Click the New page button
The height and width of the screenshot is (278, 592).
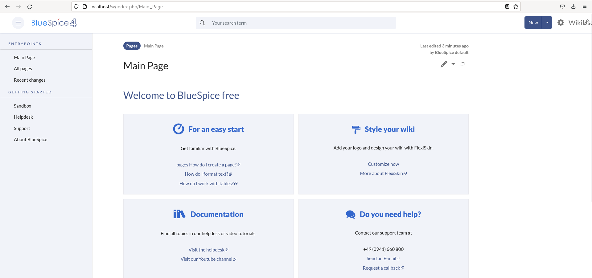(x=533, y=22)
